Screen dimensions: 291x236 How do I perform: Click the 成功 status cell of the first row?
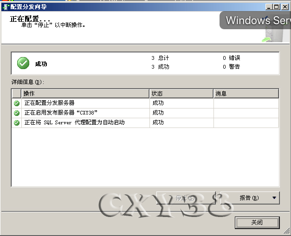click(x=158, y=103)
